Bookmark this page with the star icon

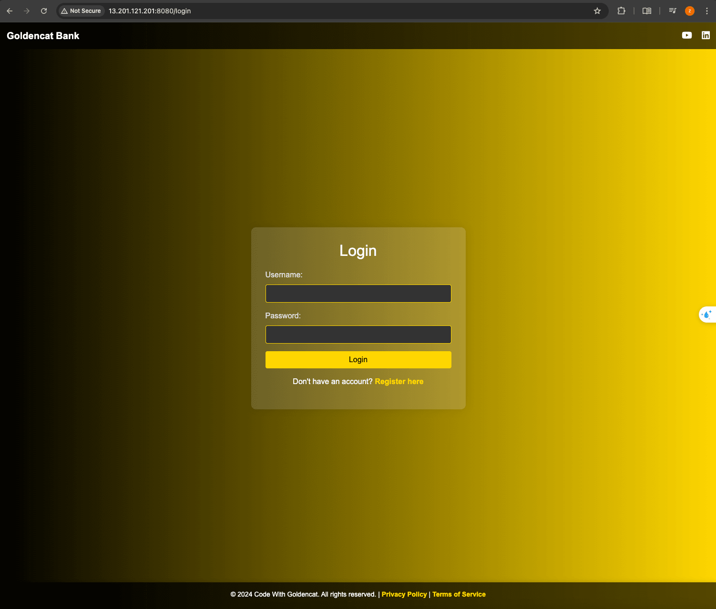click(597, 11)
